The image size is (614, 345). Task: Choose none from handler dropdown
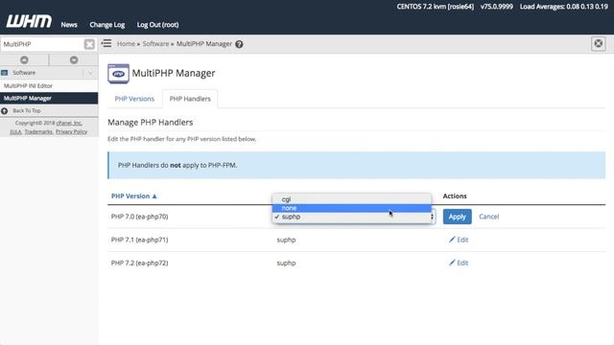[352, 208]
